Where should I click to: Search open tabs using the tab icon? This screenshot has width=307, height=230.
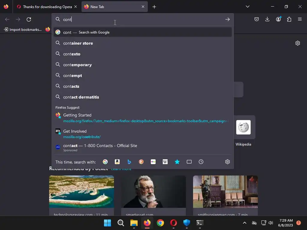click(x=189, y=162)
